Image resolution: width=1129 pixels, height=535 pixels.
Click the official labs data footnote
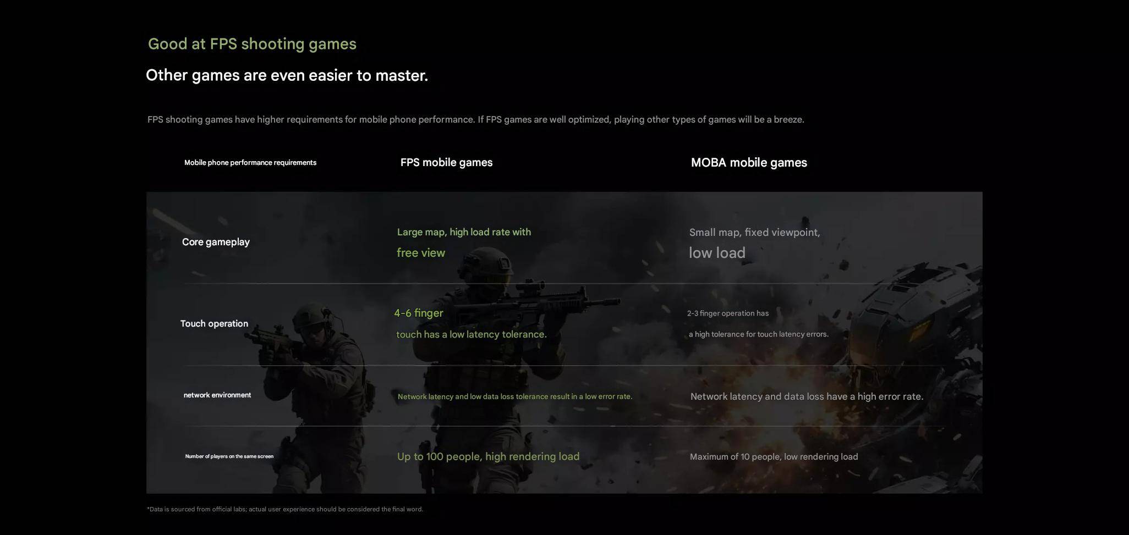[x=284, y=509]
